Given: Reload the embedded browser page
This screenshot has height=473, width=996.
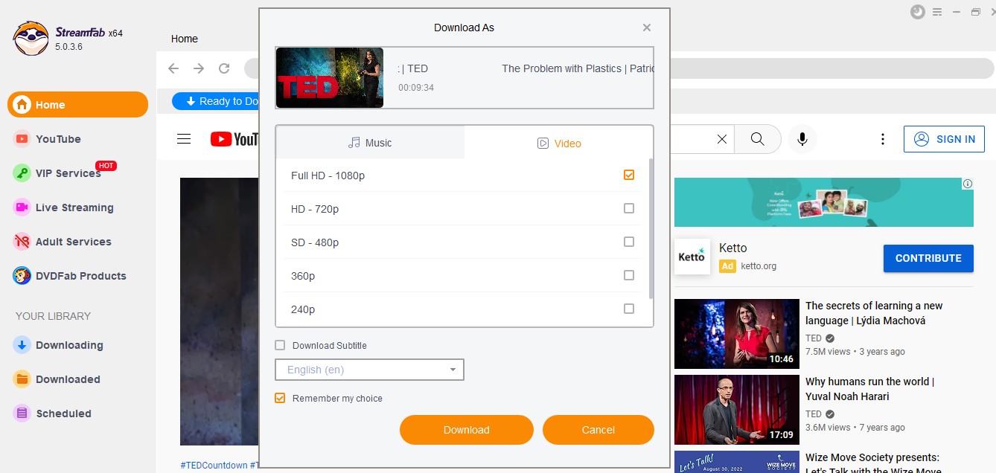Looking at the screenshot, I should (x=224, y=68).
